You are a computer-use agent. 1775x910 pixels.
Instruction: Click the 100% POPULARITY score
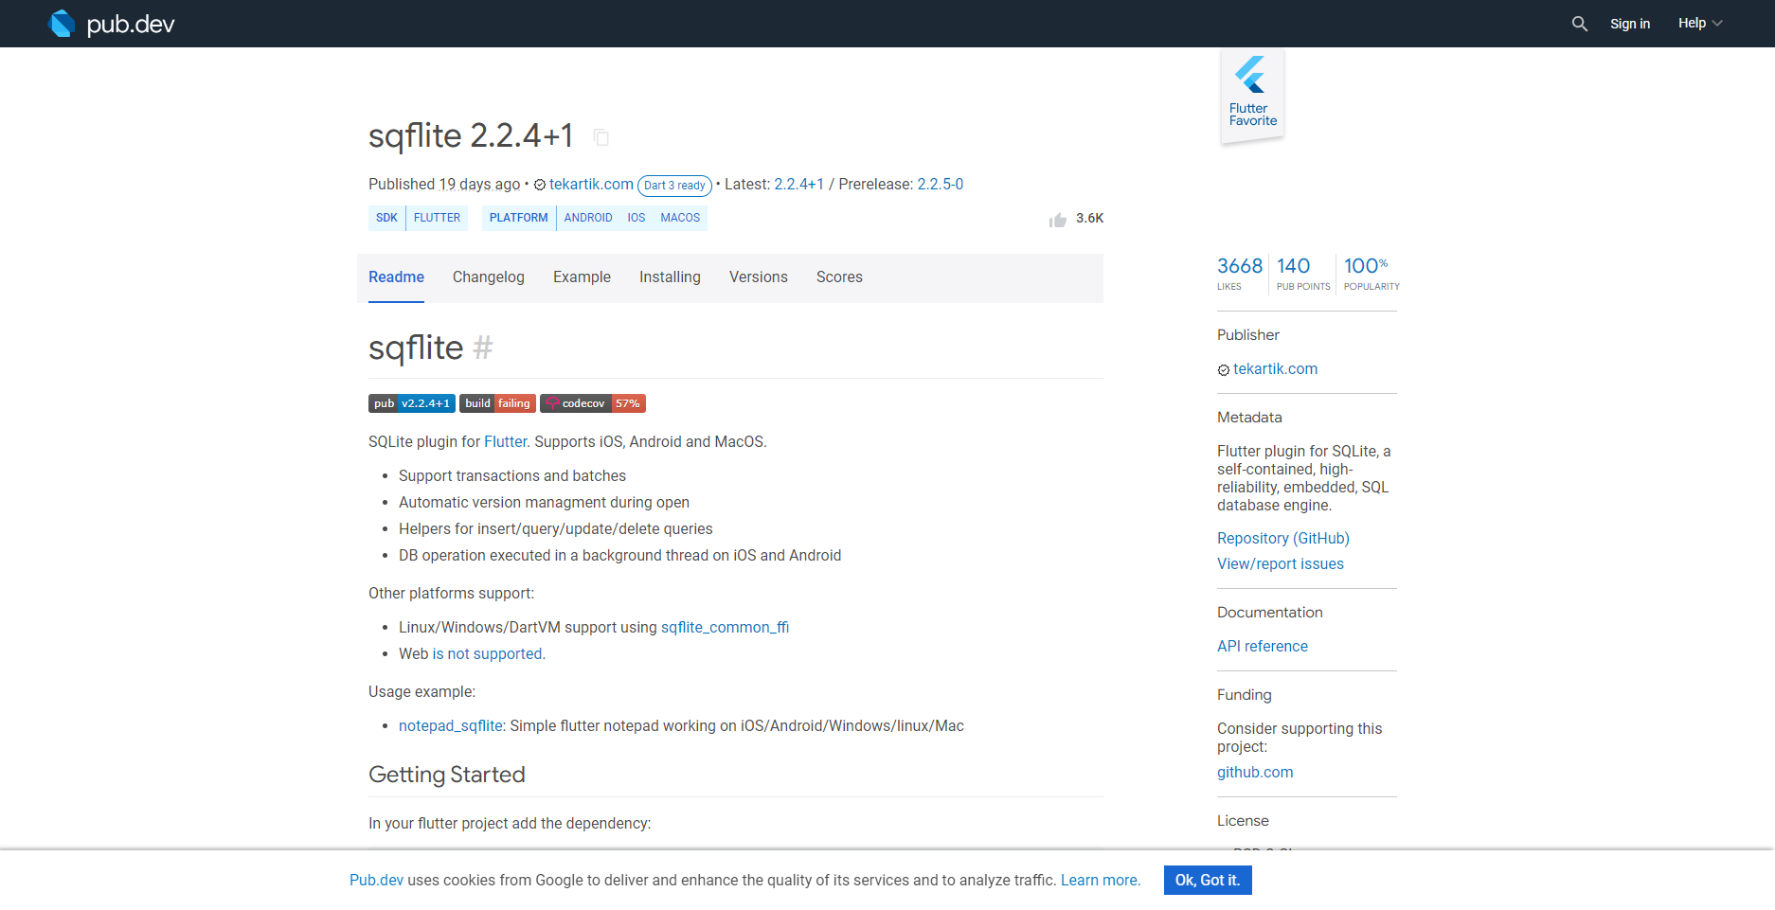point(1371,274)
